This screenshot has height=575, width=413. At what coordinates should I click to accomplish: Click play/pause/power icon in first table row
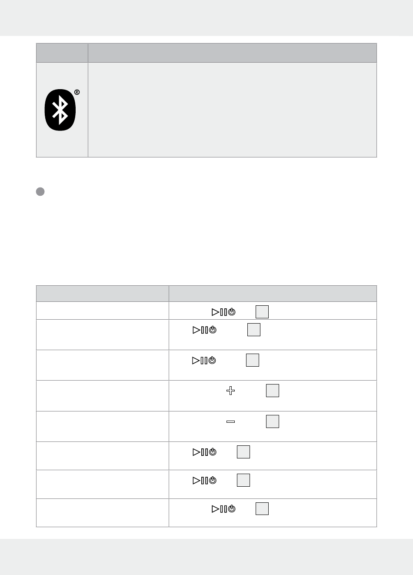pyautogui.click(x=223, y=312)
